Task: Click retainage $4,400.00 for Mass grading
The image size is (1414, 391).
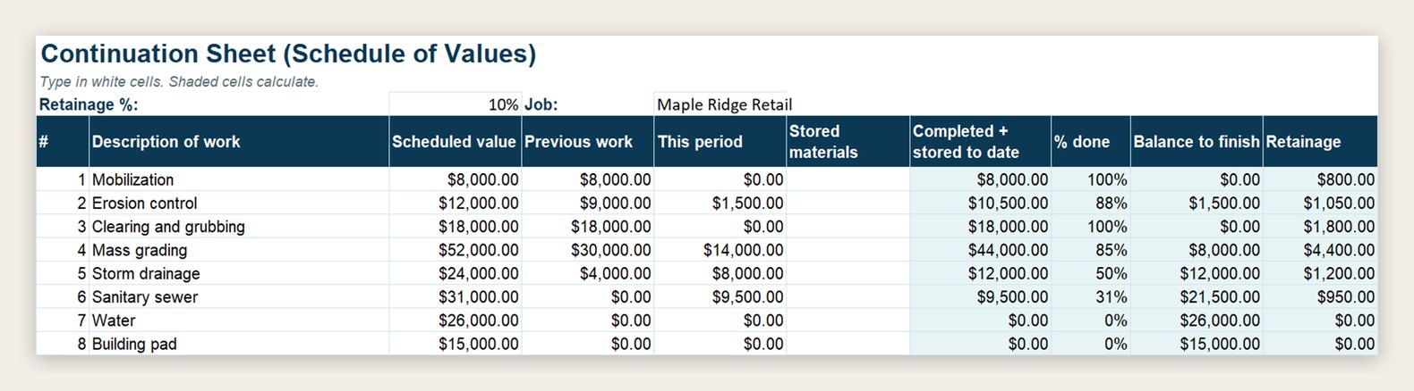Action: pos(1320,250)
